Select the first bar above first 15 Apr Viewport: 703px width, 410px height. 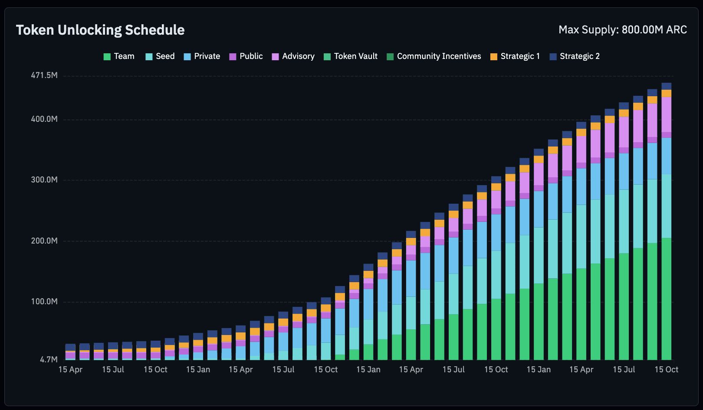pyautogui.click(x=70, y=351)
